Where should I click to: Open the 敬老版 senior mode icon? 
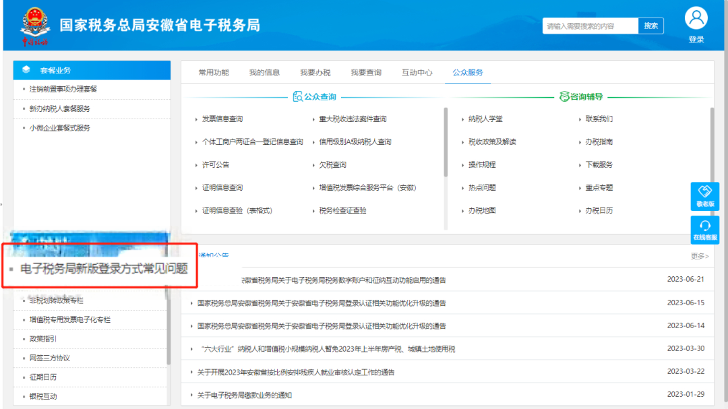705,196
